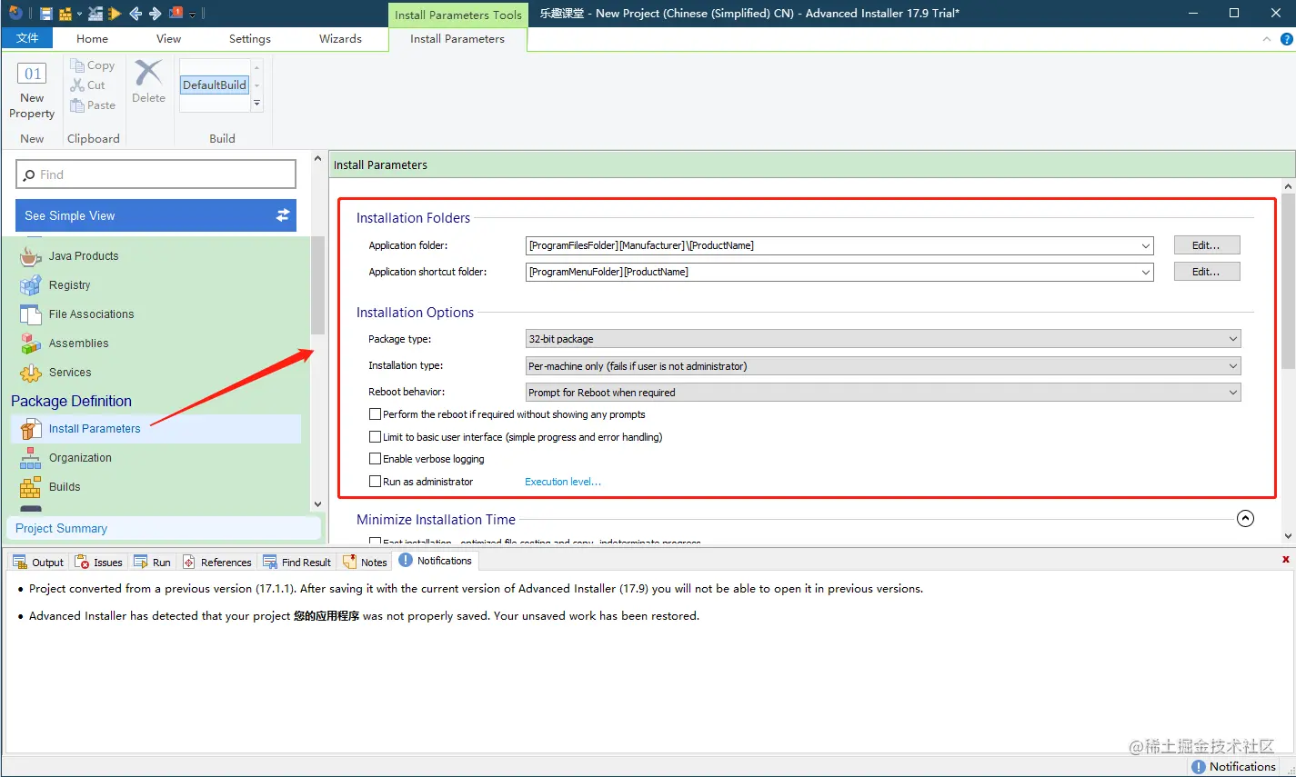Click the Forward arrow in title bar
This screenshot has height=777, width=1296.
155,14
